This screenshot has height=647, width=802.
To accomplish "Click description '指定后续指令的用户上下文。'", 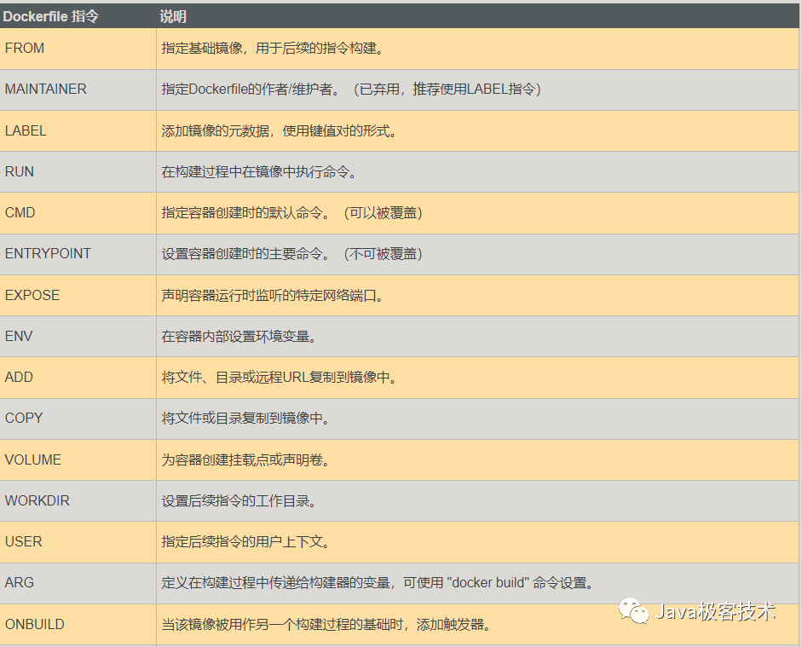I will click(x=246, y=542).
